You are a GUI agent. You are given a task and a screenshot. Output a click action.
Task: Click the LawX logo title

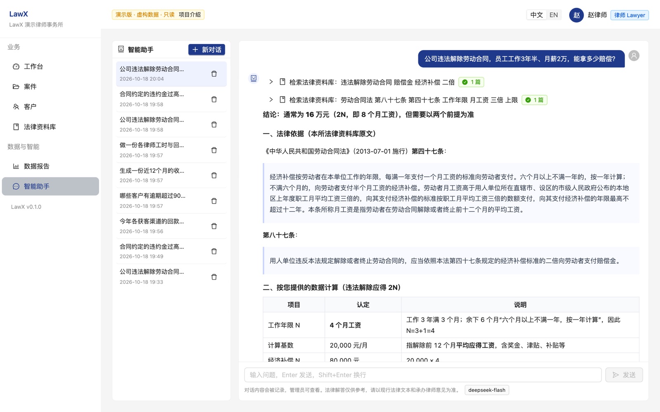click(x=19, y=14)
